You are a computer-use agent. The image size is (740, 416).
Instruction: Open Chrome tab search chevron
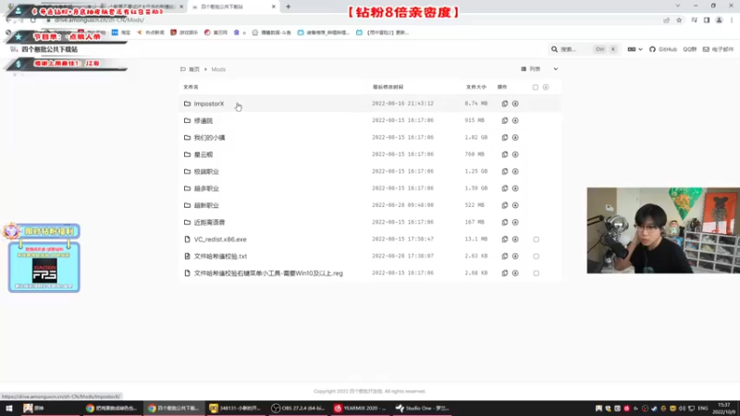pos(678,6)
